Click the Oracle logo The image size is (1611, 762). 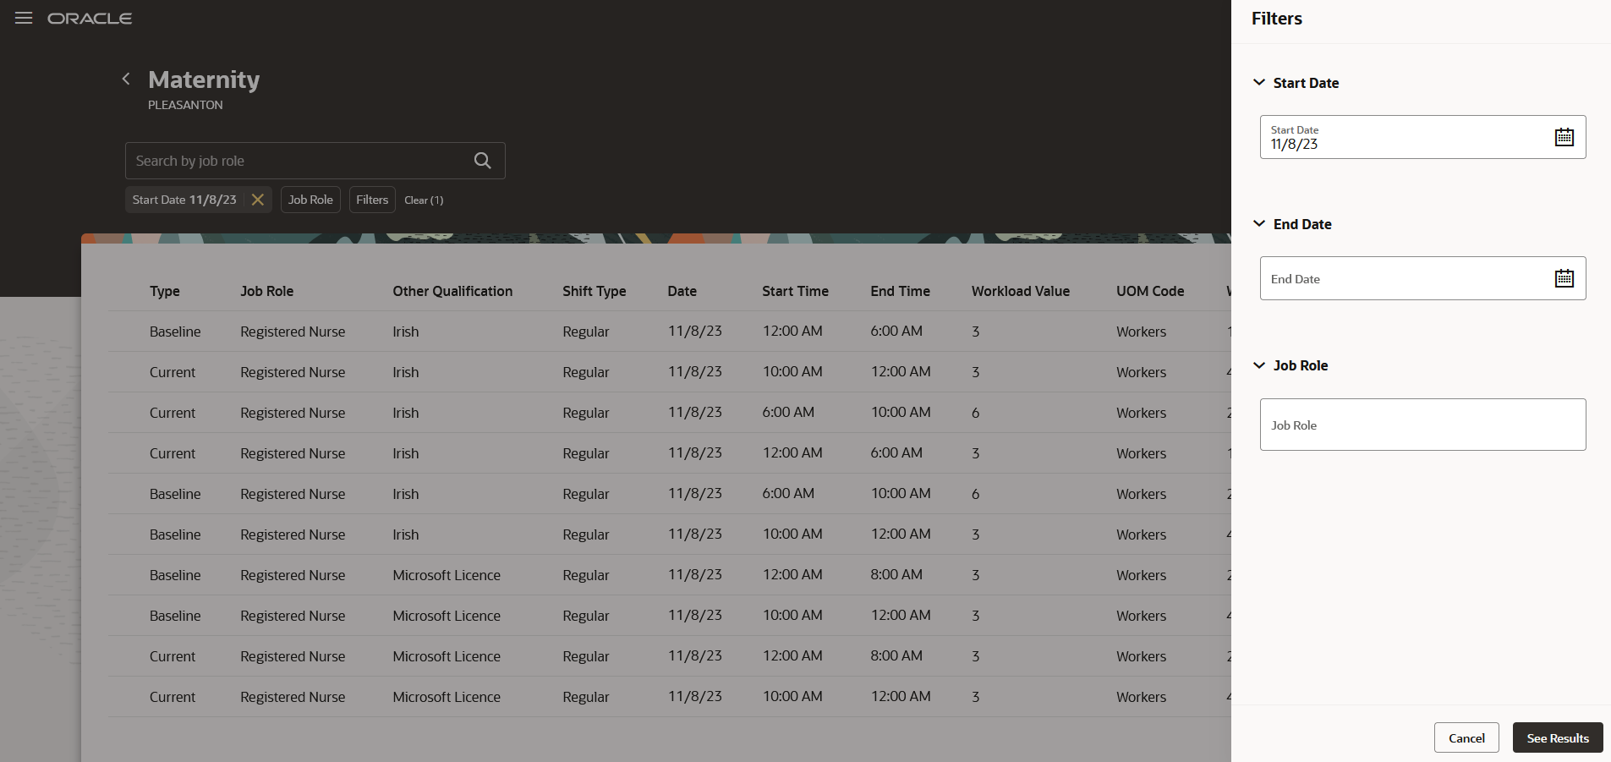click(x=90, y=18)
